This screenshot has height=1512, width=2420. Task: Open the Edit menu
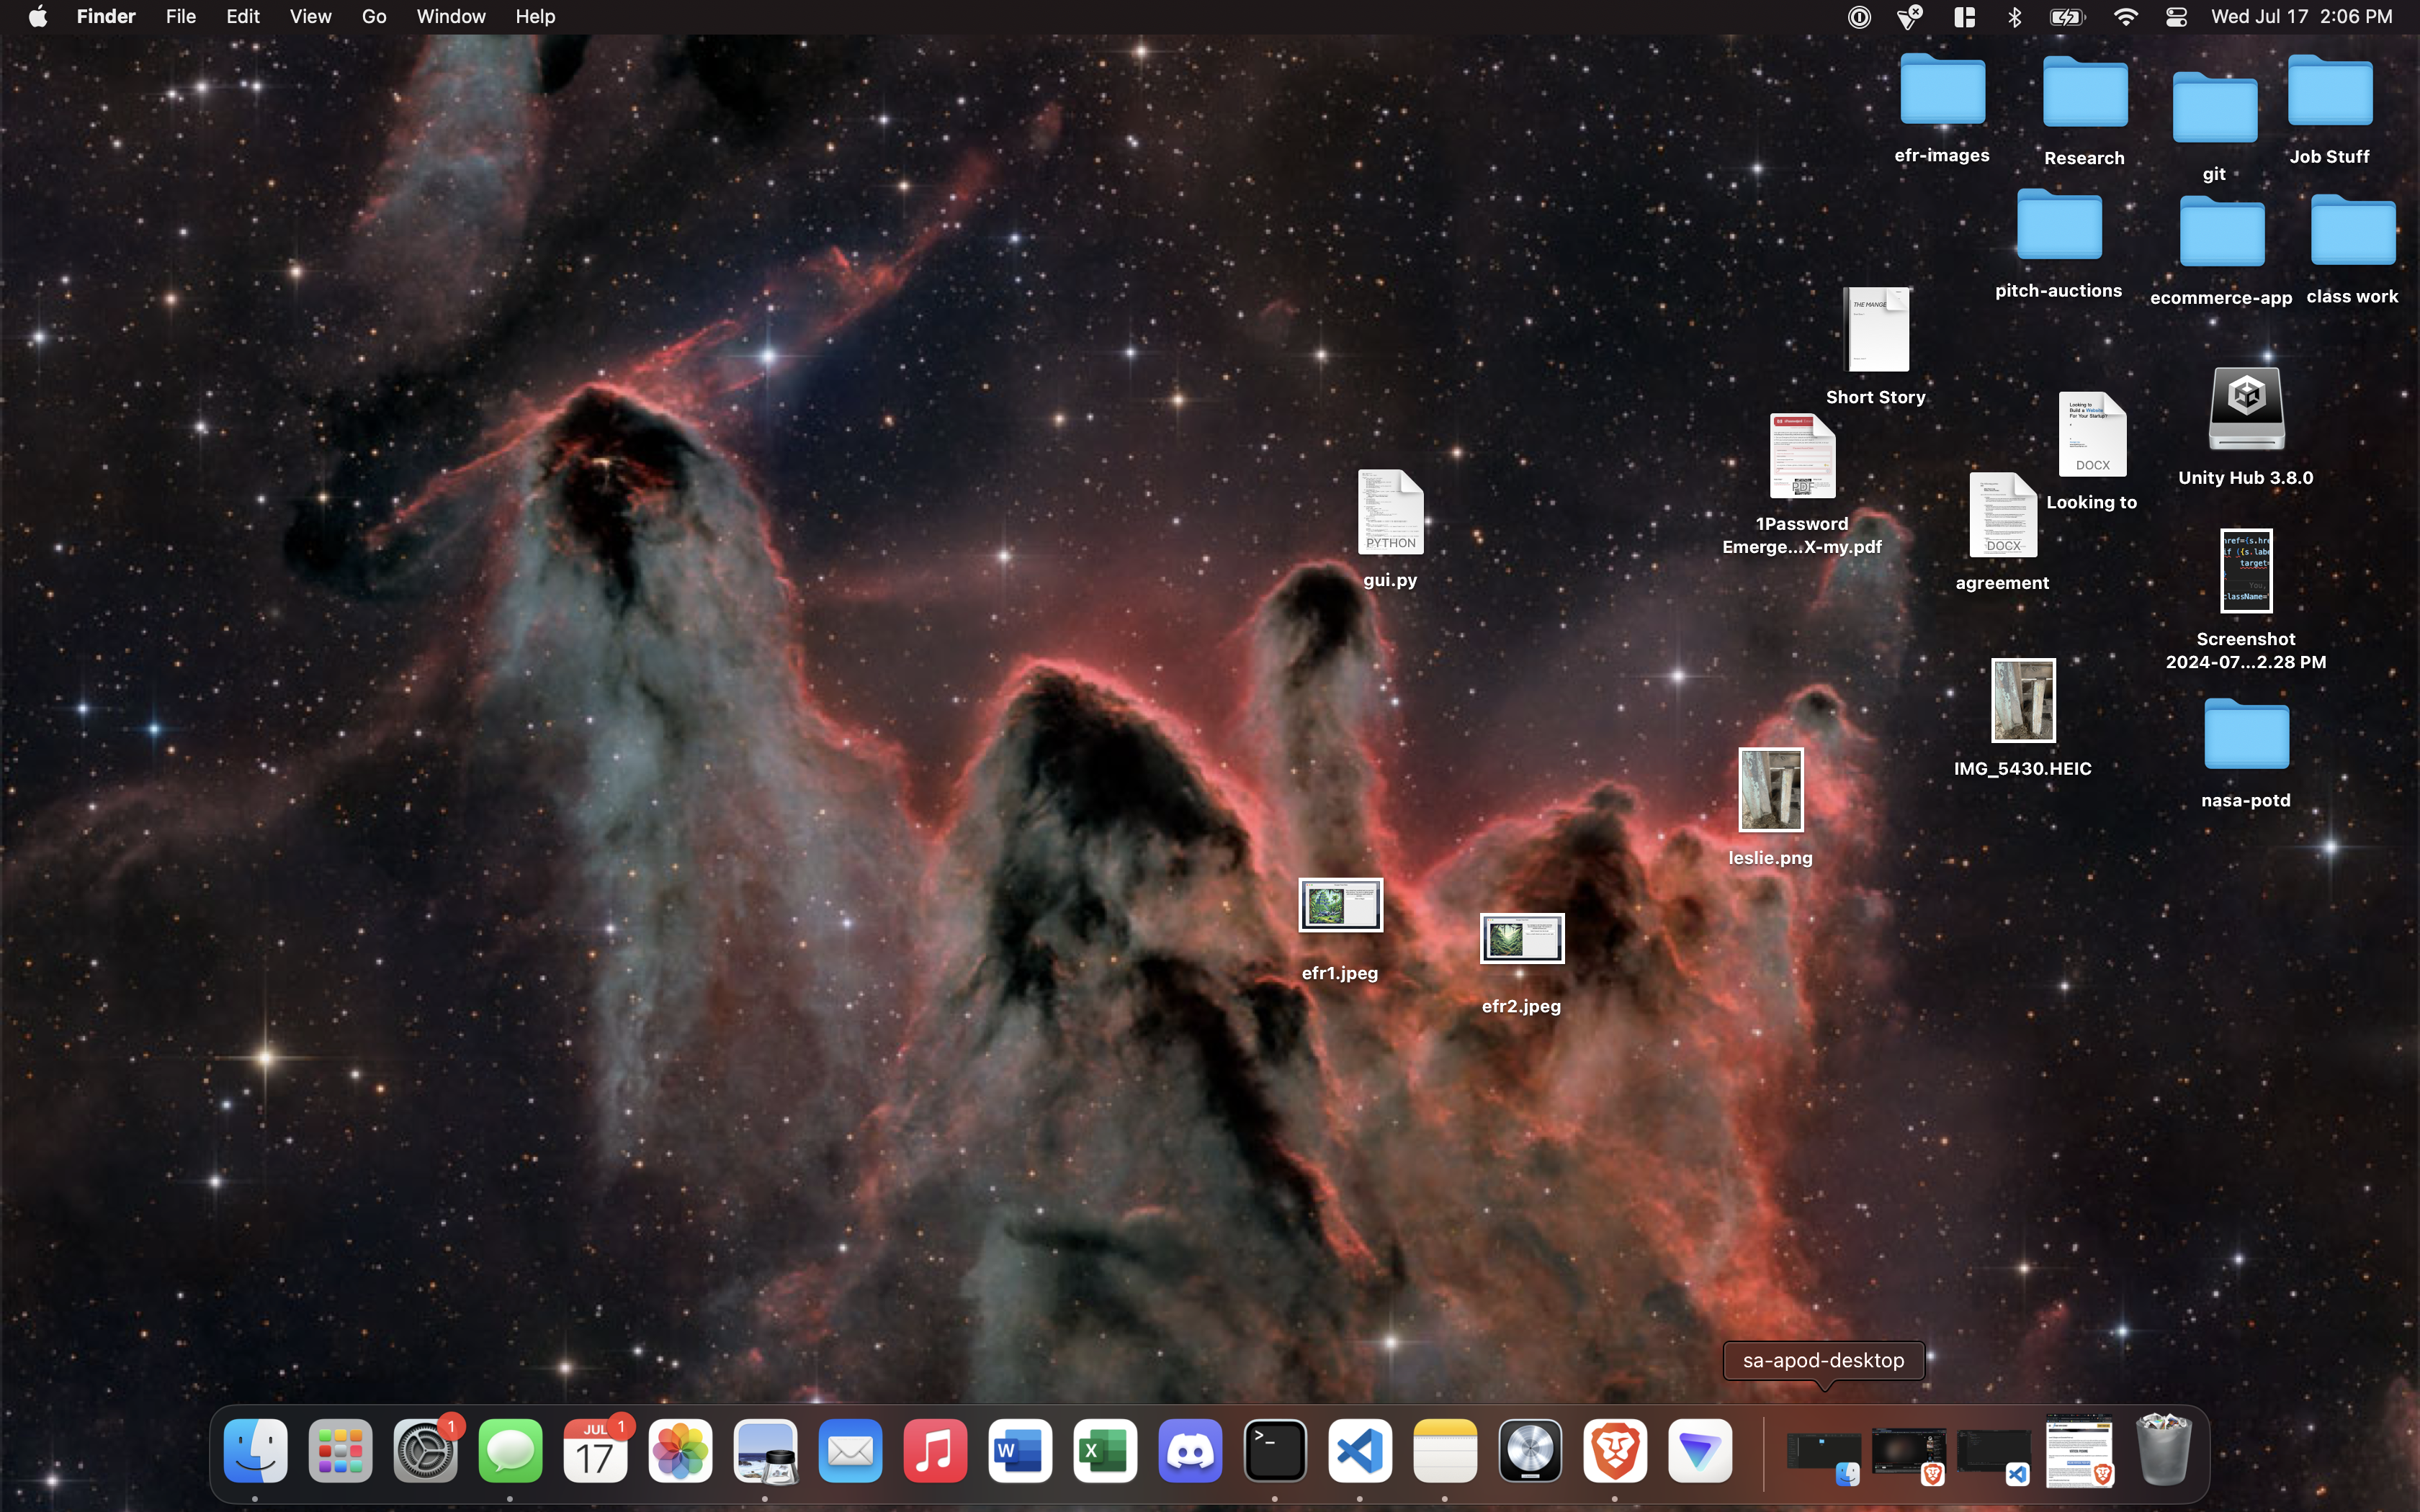(x=243, y=17)
